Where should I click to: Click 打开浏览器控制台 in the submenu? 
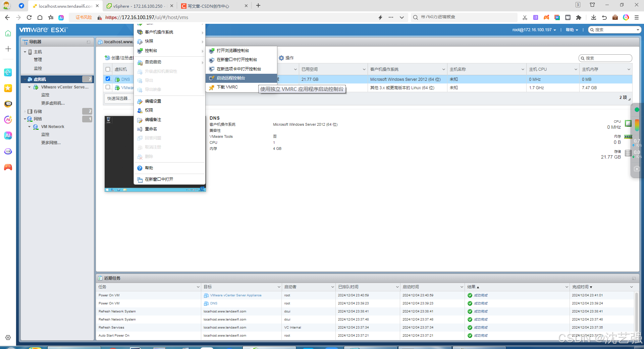[241, 51]
